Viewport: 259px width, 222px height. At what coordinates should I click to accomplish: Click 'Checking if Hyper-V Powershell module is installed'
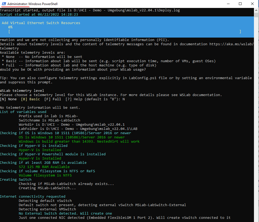tap(53, 154)
